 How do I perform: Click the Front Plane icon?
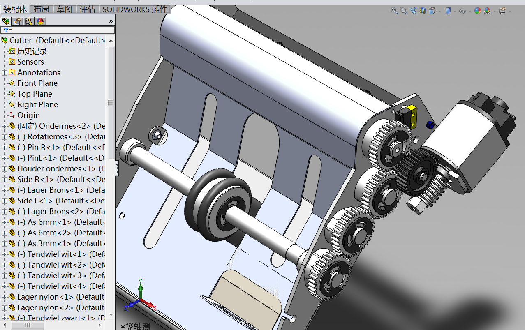12,83
